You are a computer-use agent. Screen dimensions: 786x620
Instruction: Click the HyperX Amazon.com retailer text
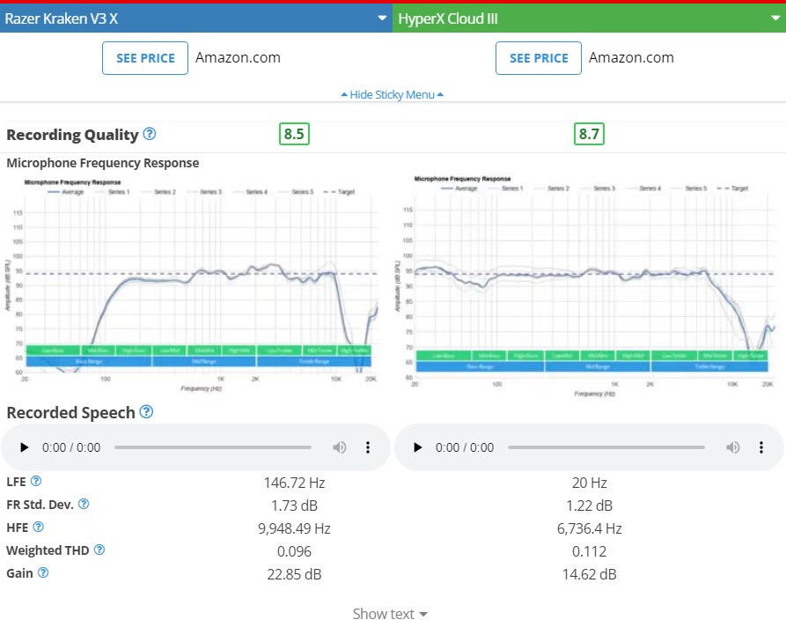point(631,58)
